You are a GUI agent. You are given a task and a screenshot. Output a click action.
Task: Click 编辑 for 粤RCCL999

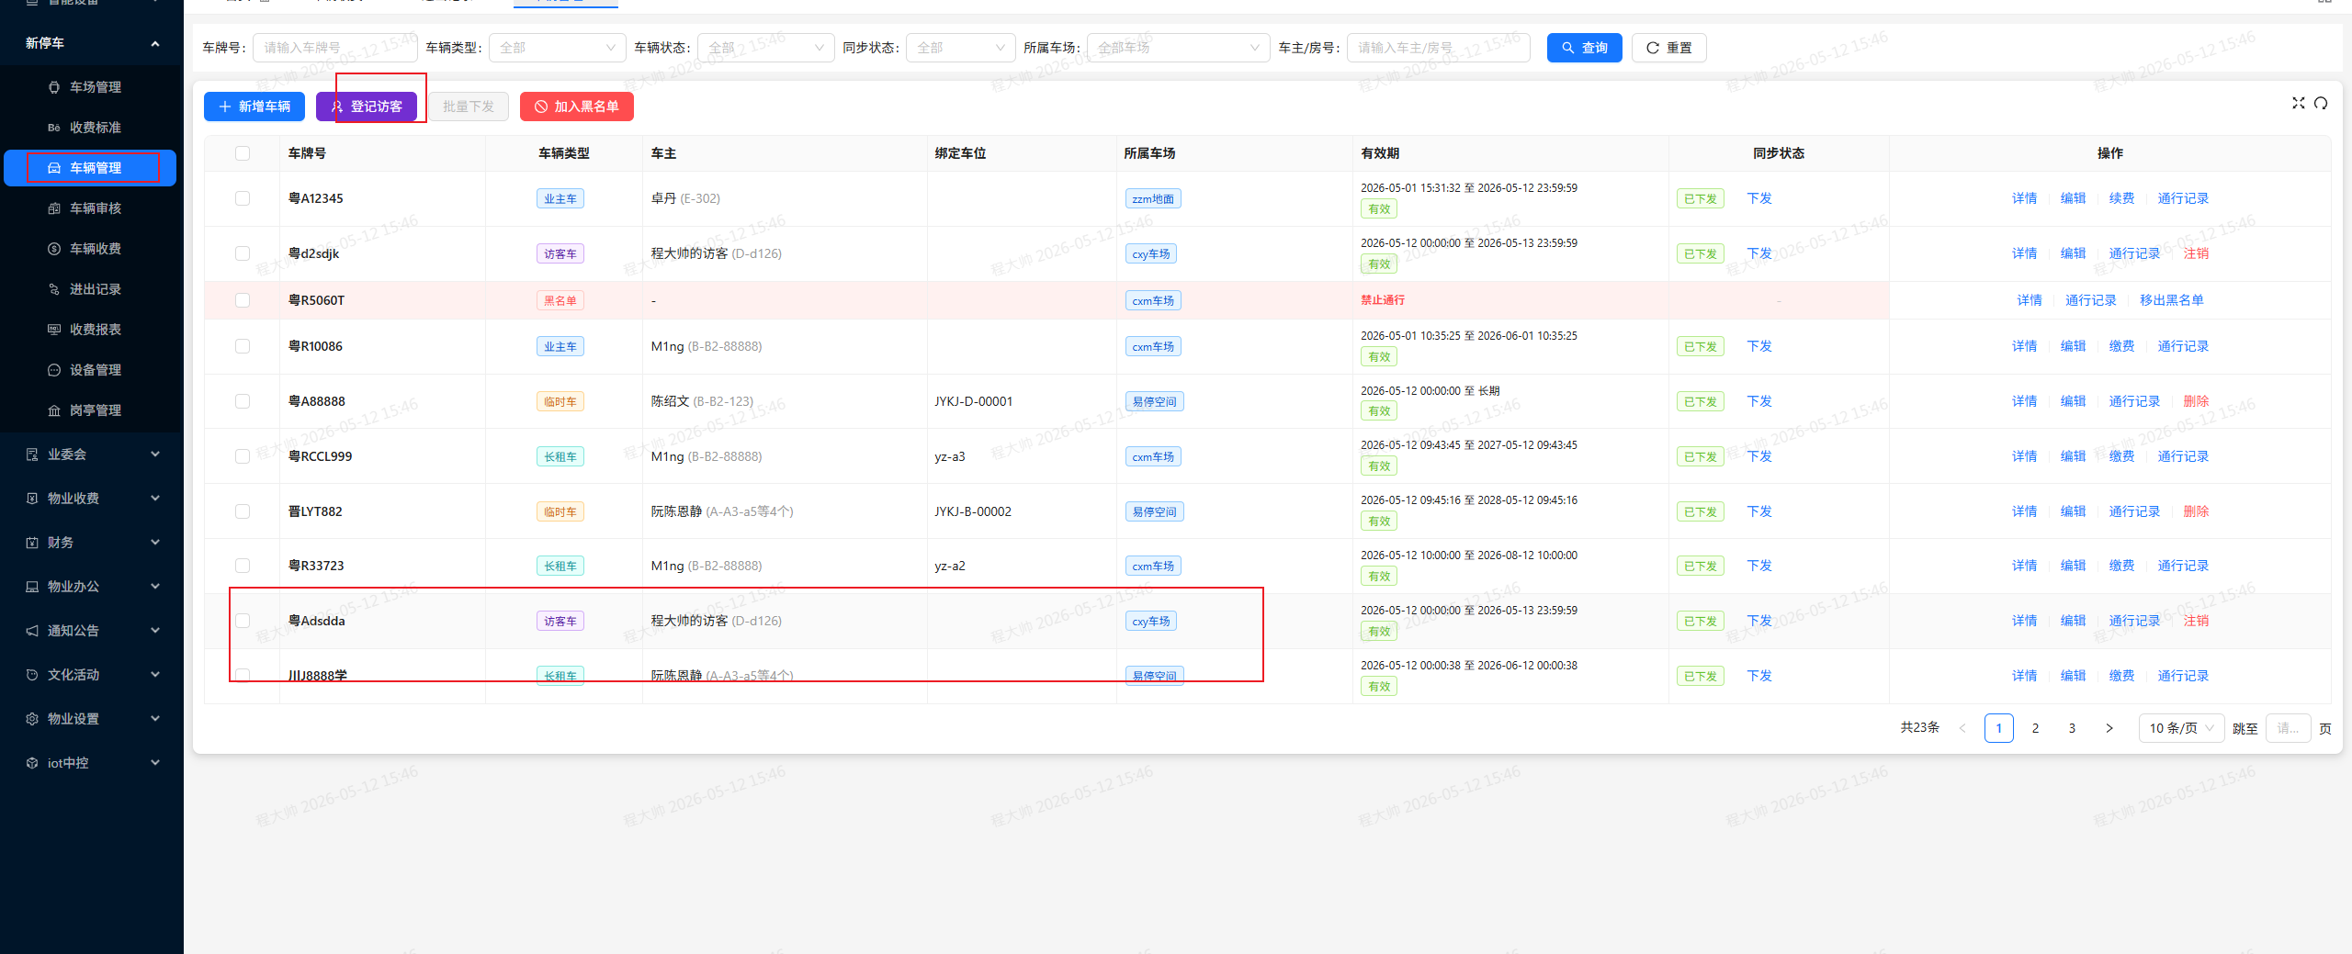(2073, 456)
